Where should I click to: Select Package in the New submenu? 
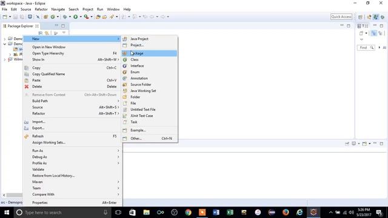pyautogui.click(x=150, y=53)
